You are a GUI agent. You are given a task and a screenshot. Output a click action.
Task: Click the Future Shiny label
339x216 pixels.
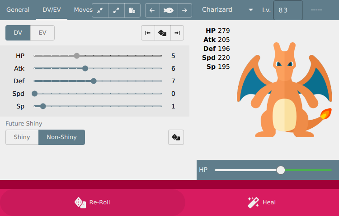point(24,124)
